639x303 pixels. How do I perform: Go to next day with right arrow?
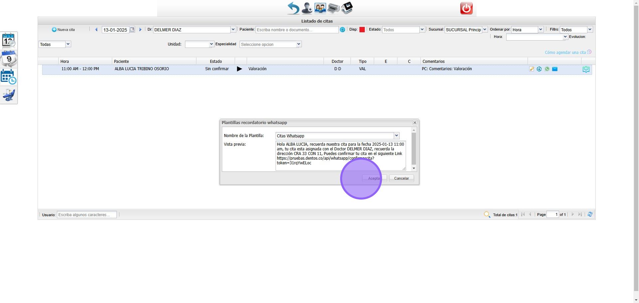click(x=140, y=30)
